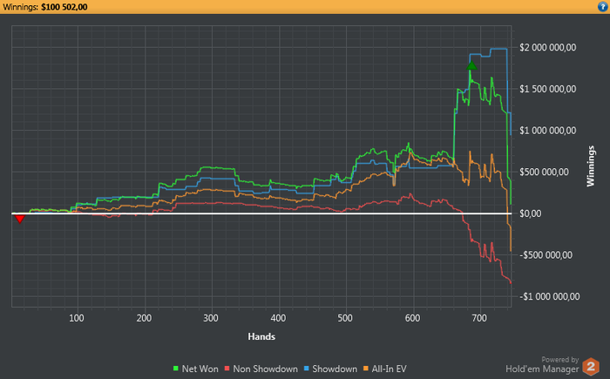Click the 500 hands axis tick label

point(345,318)
